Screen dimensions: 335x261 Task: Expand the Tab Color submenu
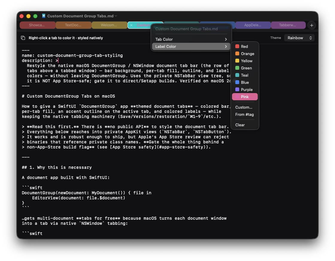point(191,39)
